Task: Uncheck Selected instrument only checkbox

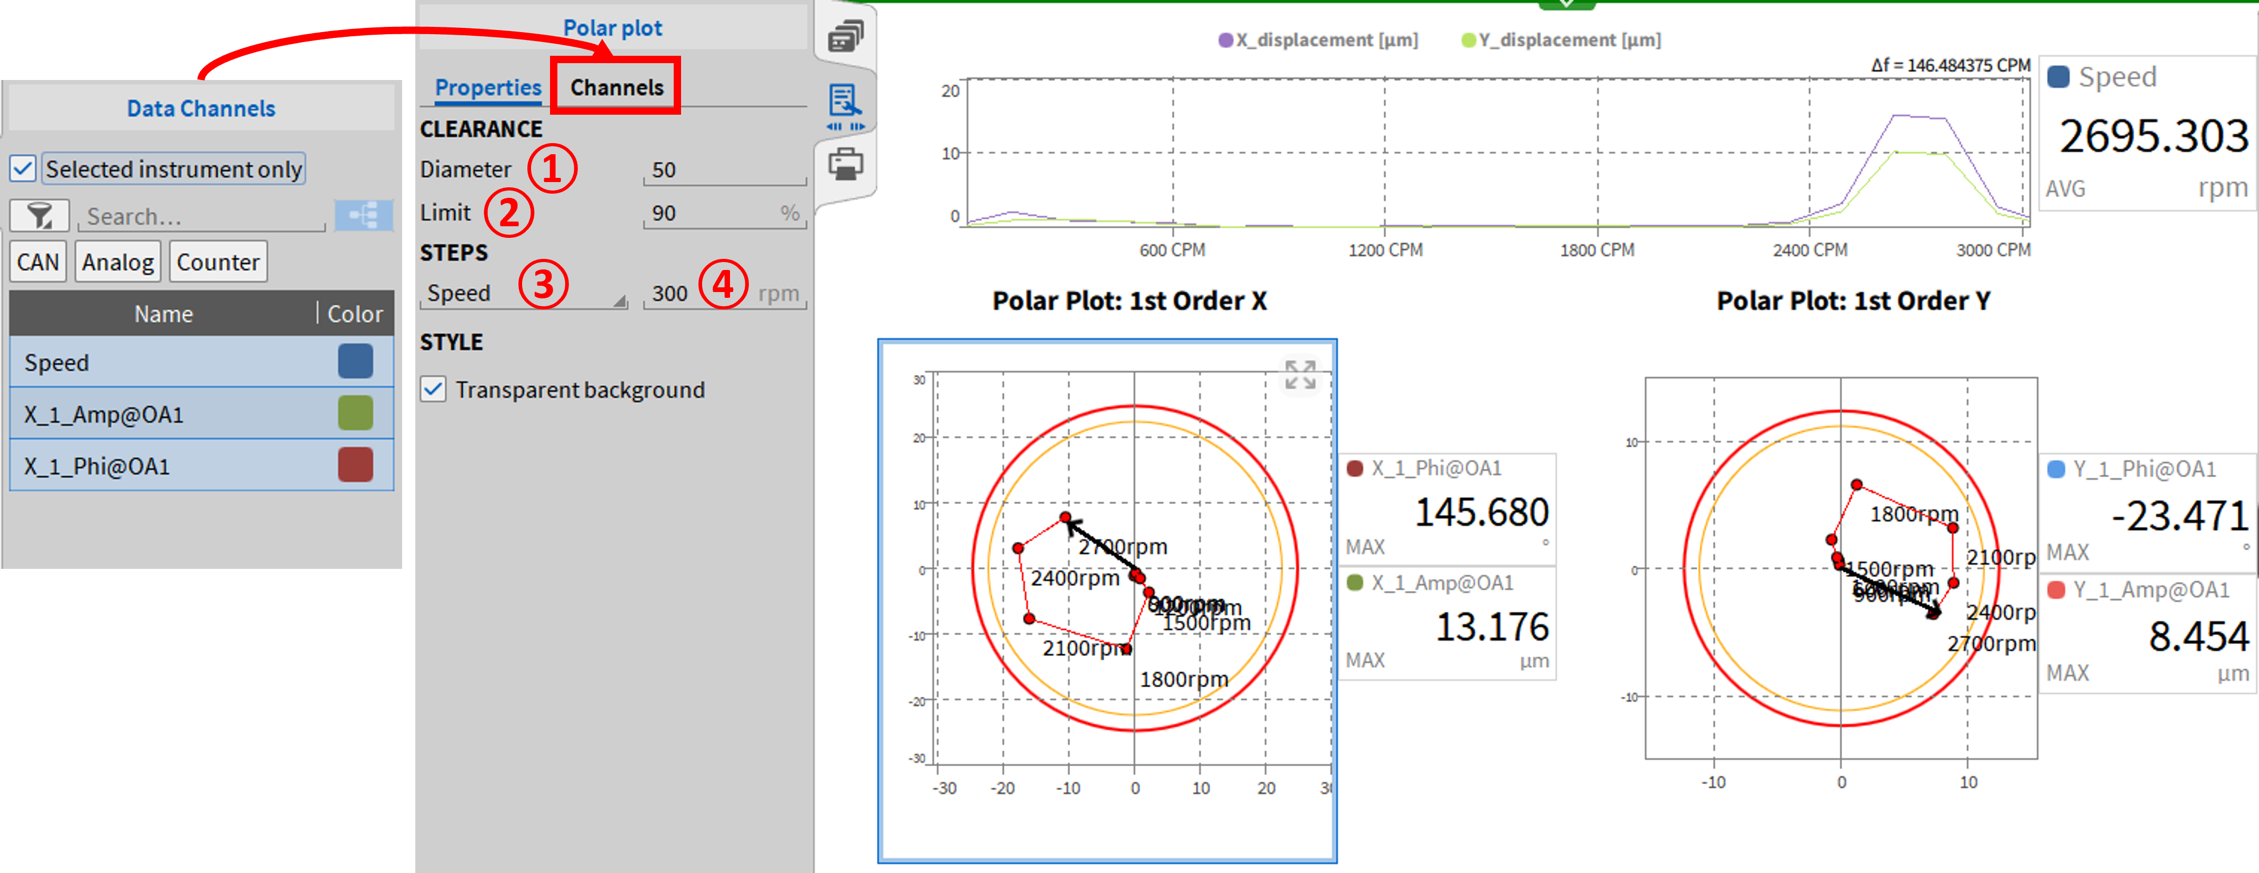Action: pos(24,168)
